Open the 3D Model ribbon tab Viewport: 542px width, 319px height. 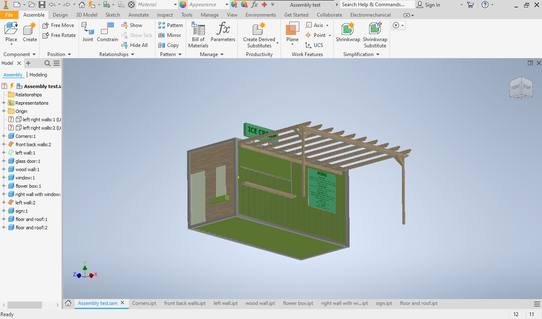pos(86,15)
